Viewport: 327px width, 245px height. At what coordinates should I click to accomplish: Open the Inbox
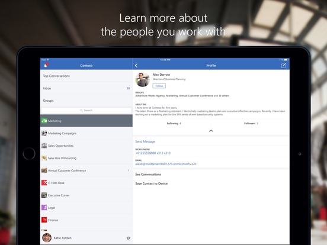coord(86,88)
